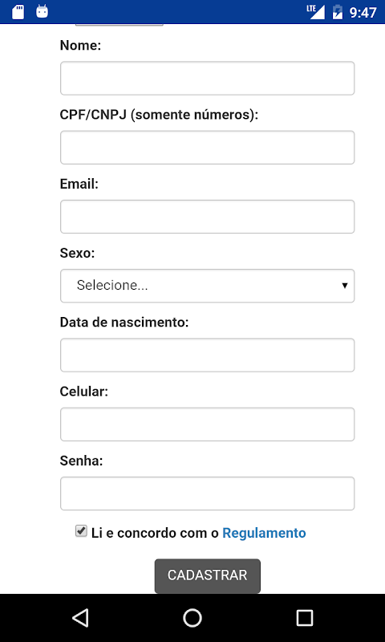The image size is (385, 642).
Task: Select the CPF/CNPJ number field
Action: point(208,148)
